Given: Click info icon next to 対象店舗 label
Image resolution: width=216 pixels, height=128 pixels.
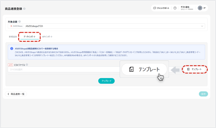Looking at the screenshot, I should coord(20,22).
